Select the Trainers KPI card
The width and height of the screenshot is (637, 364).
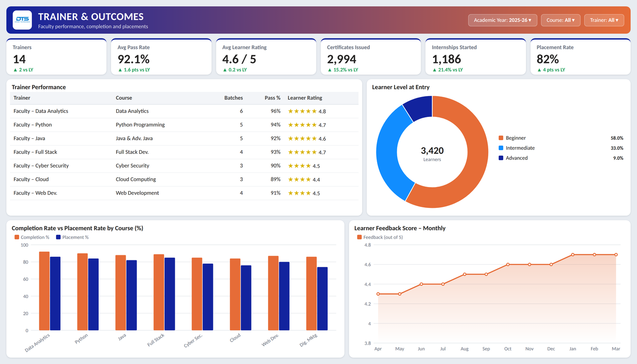coord(56,57)
